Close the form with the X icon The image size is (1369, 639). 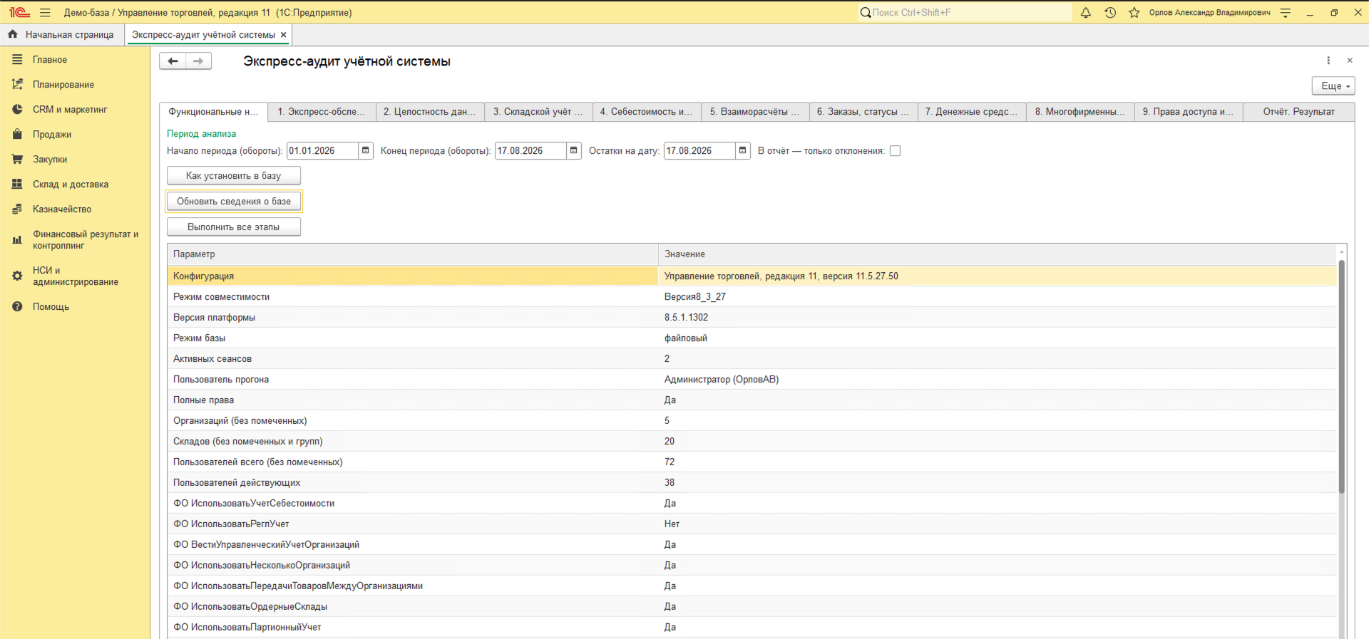[1350, 61]
